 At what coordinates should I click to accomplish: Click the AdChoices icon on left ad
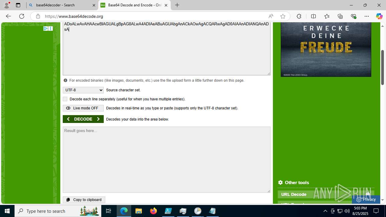pos(46,29)
